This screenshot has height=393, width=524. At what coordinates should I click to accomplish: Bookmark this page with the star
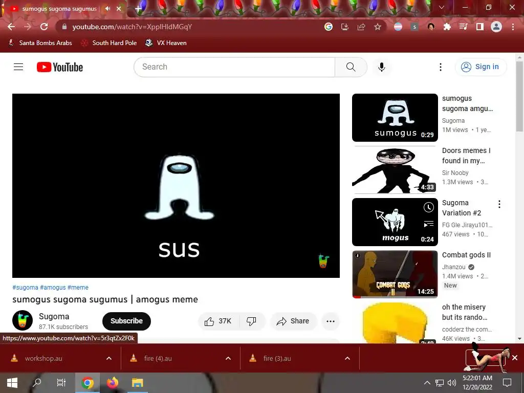pos(378,27)
